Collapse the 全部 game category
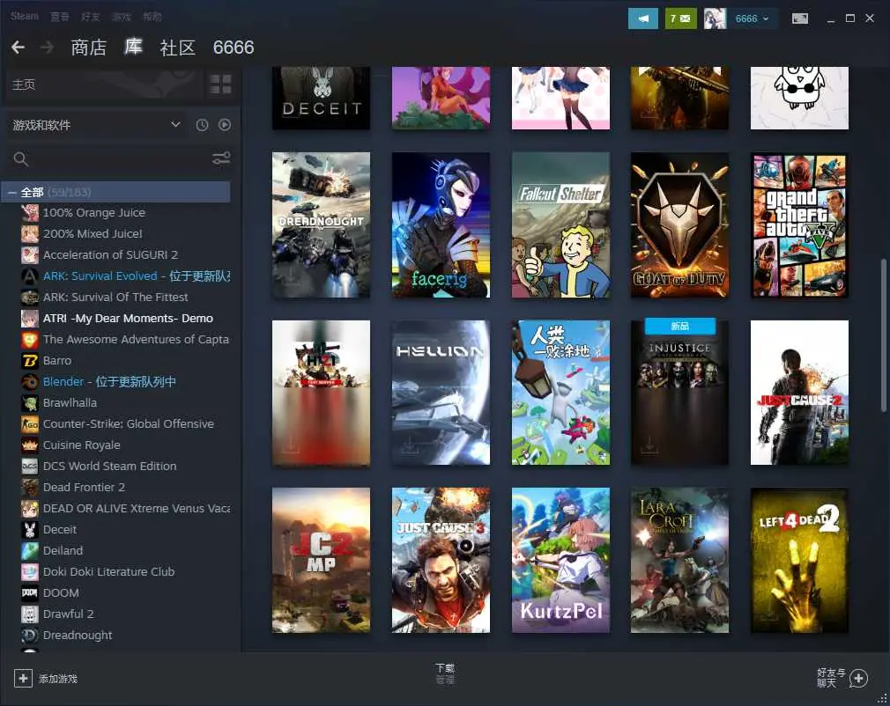This screenshot has height=706, width=890. pos(11,192)
